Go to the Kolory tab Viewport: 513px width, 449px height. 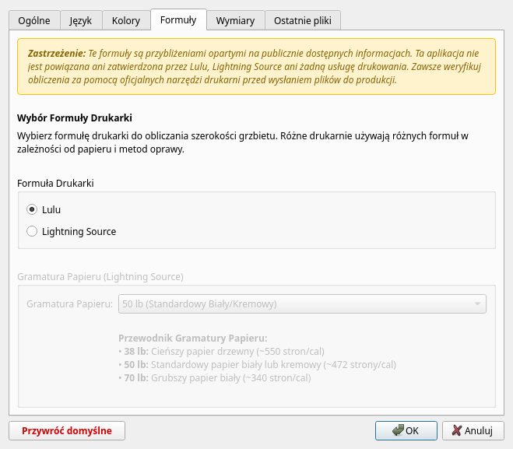pos(126,21)
